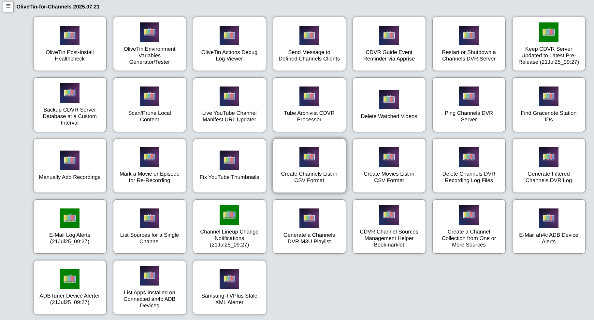The width and height of the screenshot is (594, 320).
Task: Launch Restart or Shutdown a Channels DVR Server
Action: pyautogui.click(x=469, y=44)
